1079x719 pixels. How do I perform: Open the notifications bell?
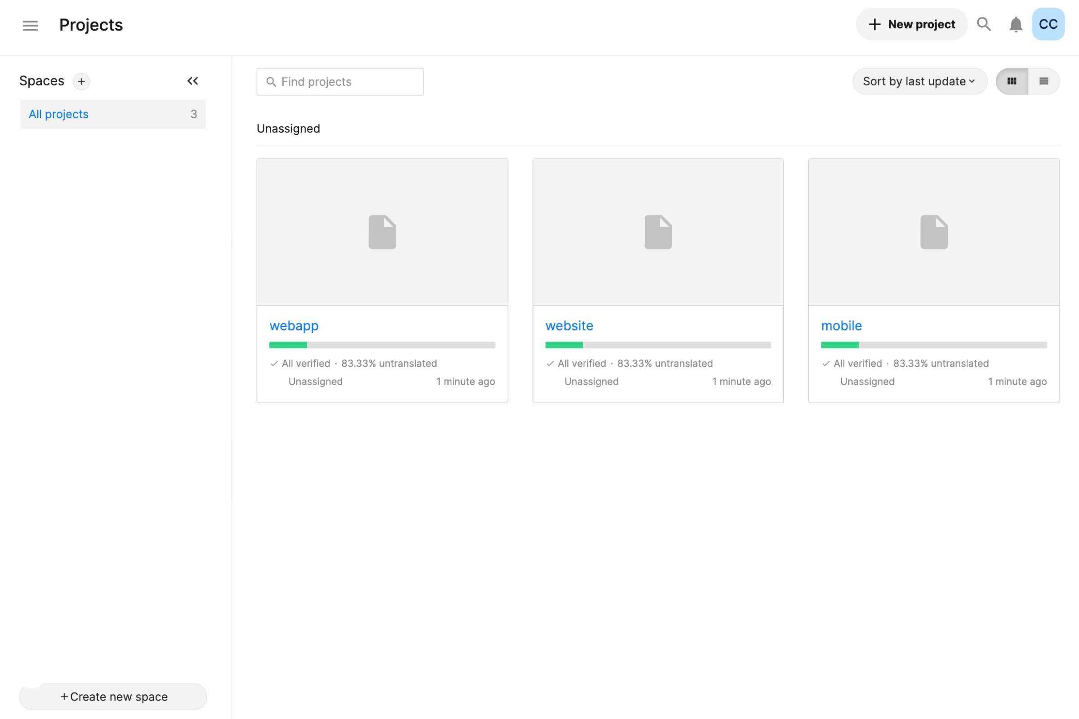tap(1016, 24)
